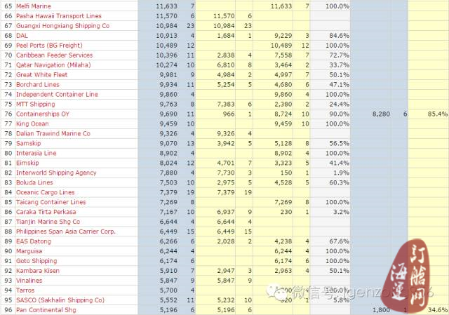
Task: Select total TEU value 10,913 in DAL row
Action: 167,36
